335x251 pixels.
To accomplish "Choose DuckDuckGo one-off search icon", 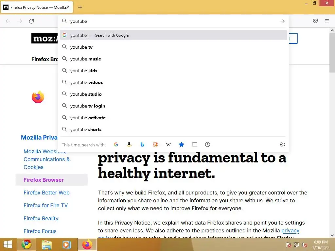I will click(x=155, y=144).
